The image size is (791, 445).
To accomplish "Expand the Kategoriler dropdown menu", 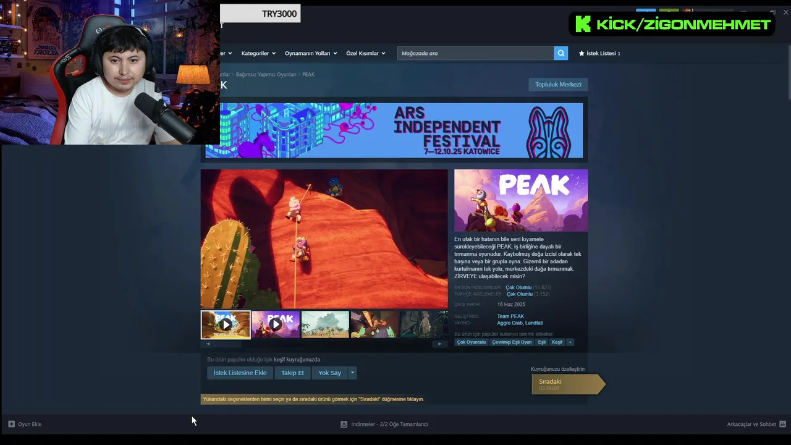I will coord(258,53).
